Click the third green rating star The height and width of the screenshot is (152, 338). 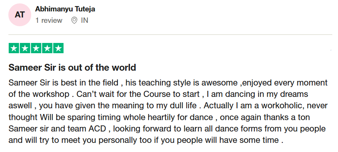point(36,48)
